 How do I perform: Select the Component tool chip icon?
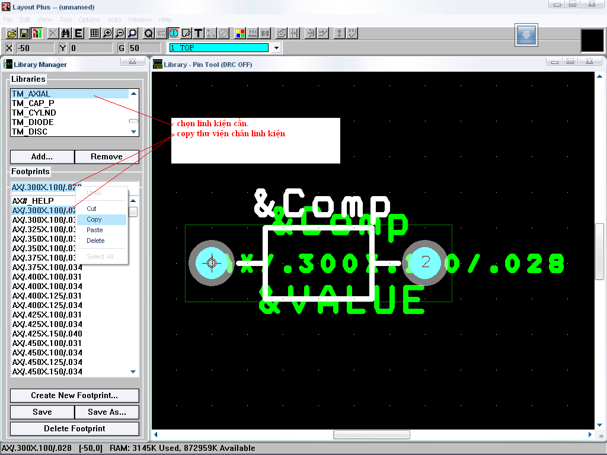pos(161,34)
